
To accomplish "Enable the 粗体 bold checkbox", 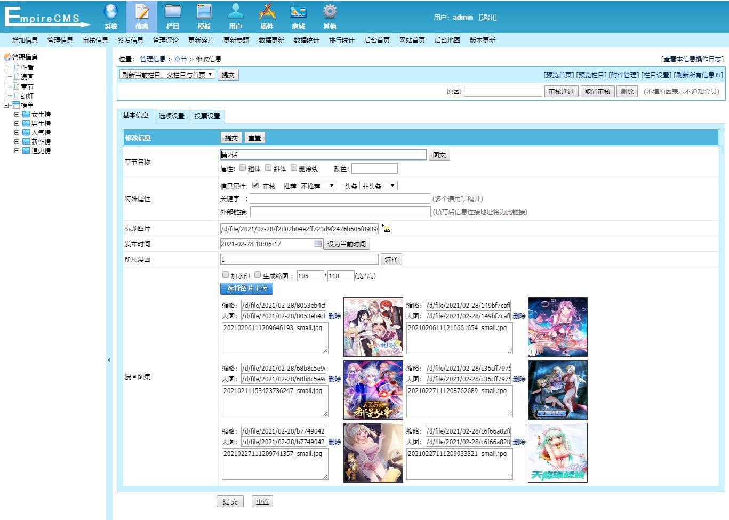I will tap(243, 167).
